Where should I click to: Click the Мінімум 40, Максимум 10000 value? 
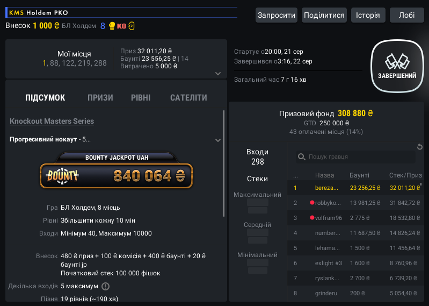coord(106,233)
